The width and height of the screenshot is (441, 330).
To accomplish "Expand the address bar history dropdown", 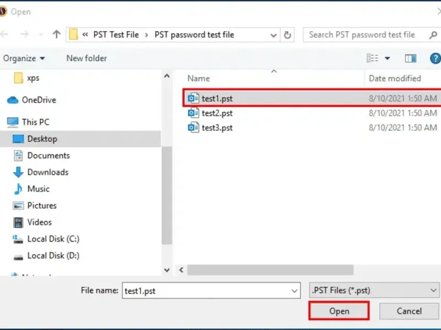I will click(273, 35).
